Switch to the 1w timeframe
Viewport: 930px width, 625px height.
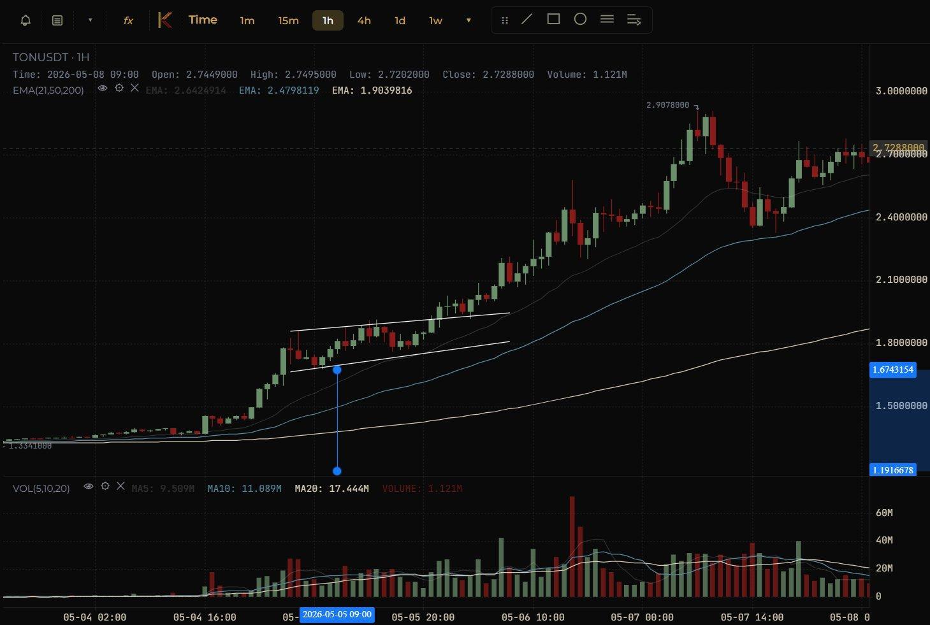coord(435,20)
